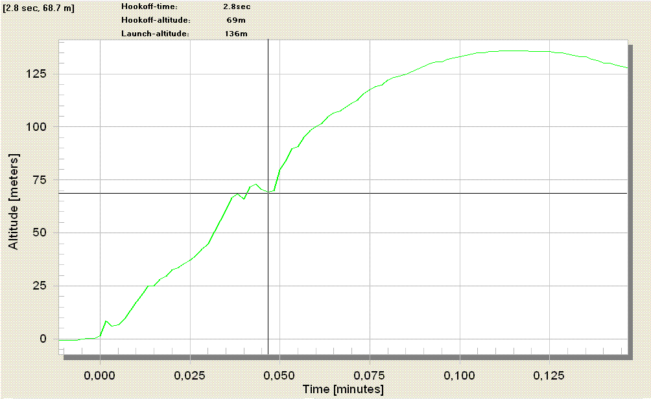Click the cursor readout '[2.8 sec, 68.7 m]'

click(x=39, y=8)
